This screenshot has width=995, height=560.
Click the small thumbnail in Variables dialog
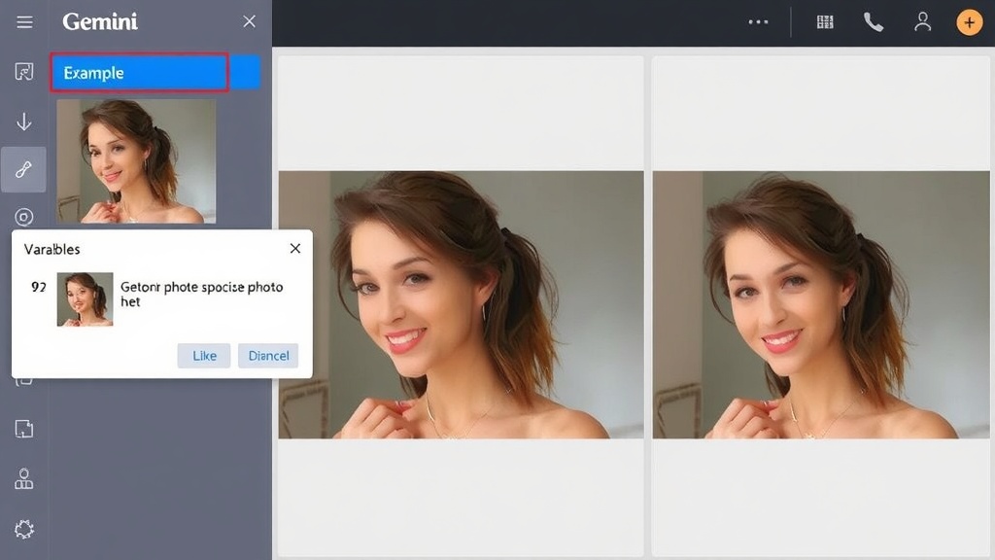pos(85,298)
